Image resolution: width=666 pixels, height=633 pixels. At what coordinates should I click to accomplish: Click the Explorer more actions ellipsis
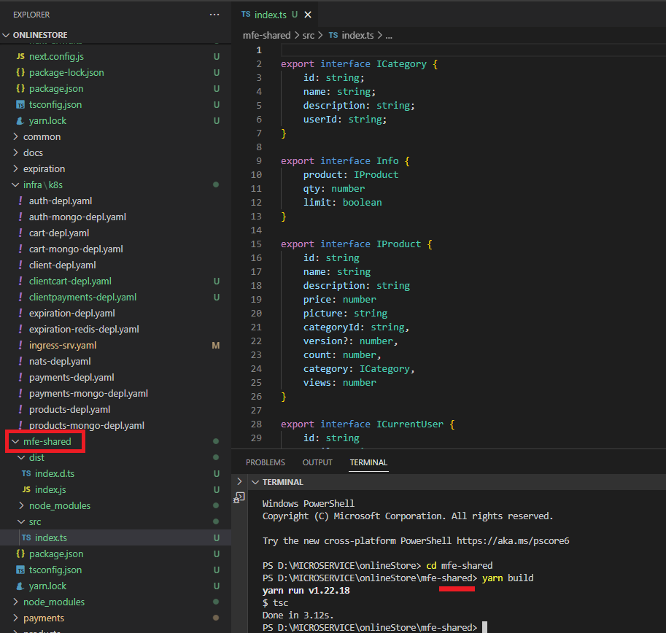(214, 15)
